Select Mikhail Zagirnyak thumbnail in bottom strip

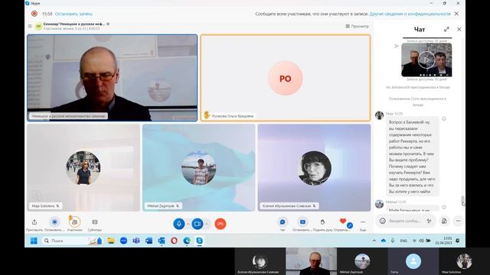pyautogui.click(x=362, y=261)
